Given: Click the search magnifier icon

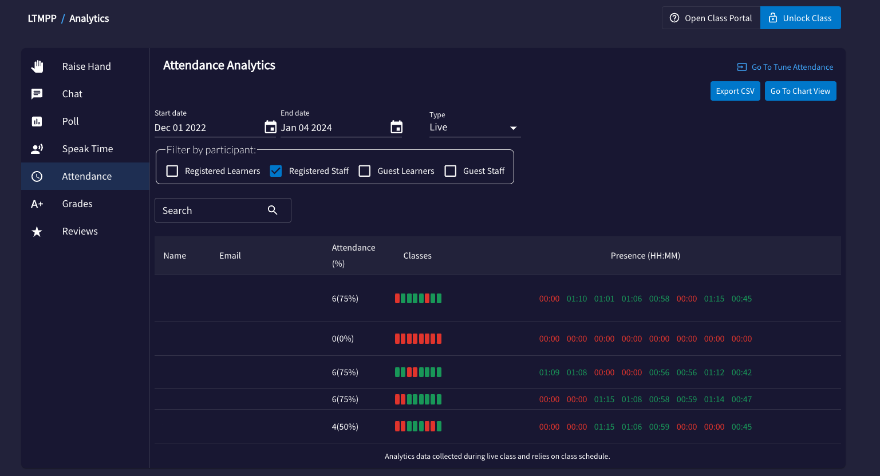Looking at the screenshot, I should pyautogui.click(x=273, y=210).
